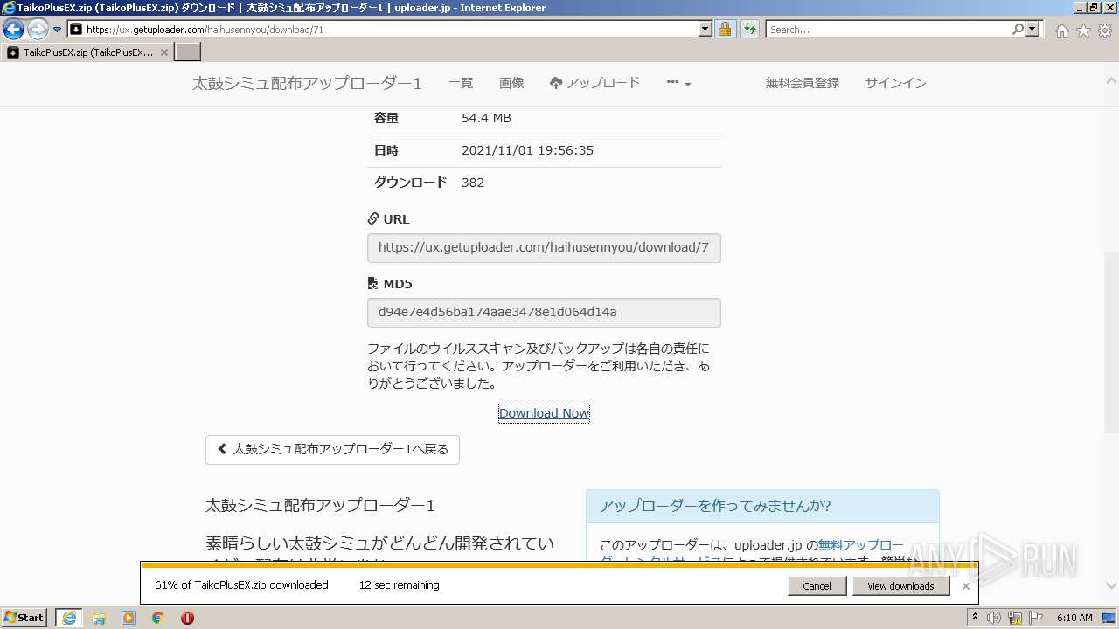Click サインイン link
Viewport: 1119px width, 629px height.
click(895, 83)
